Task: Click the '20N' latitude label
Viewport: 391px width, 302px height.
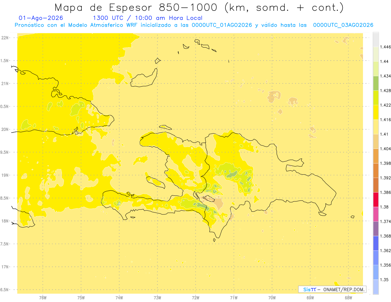Action: tap(5, 129)
